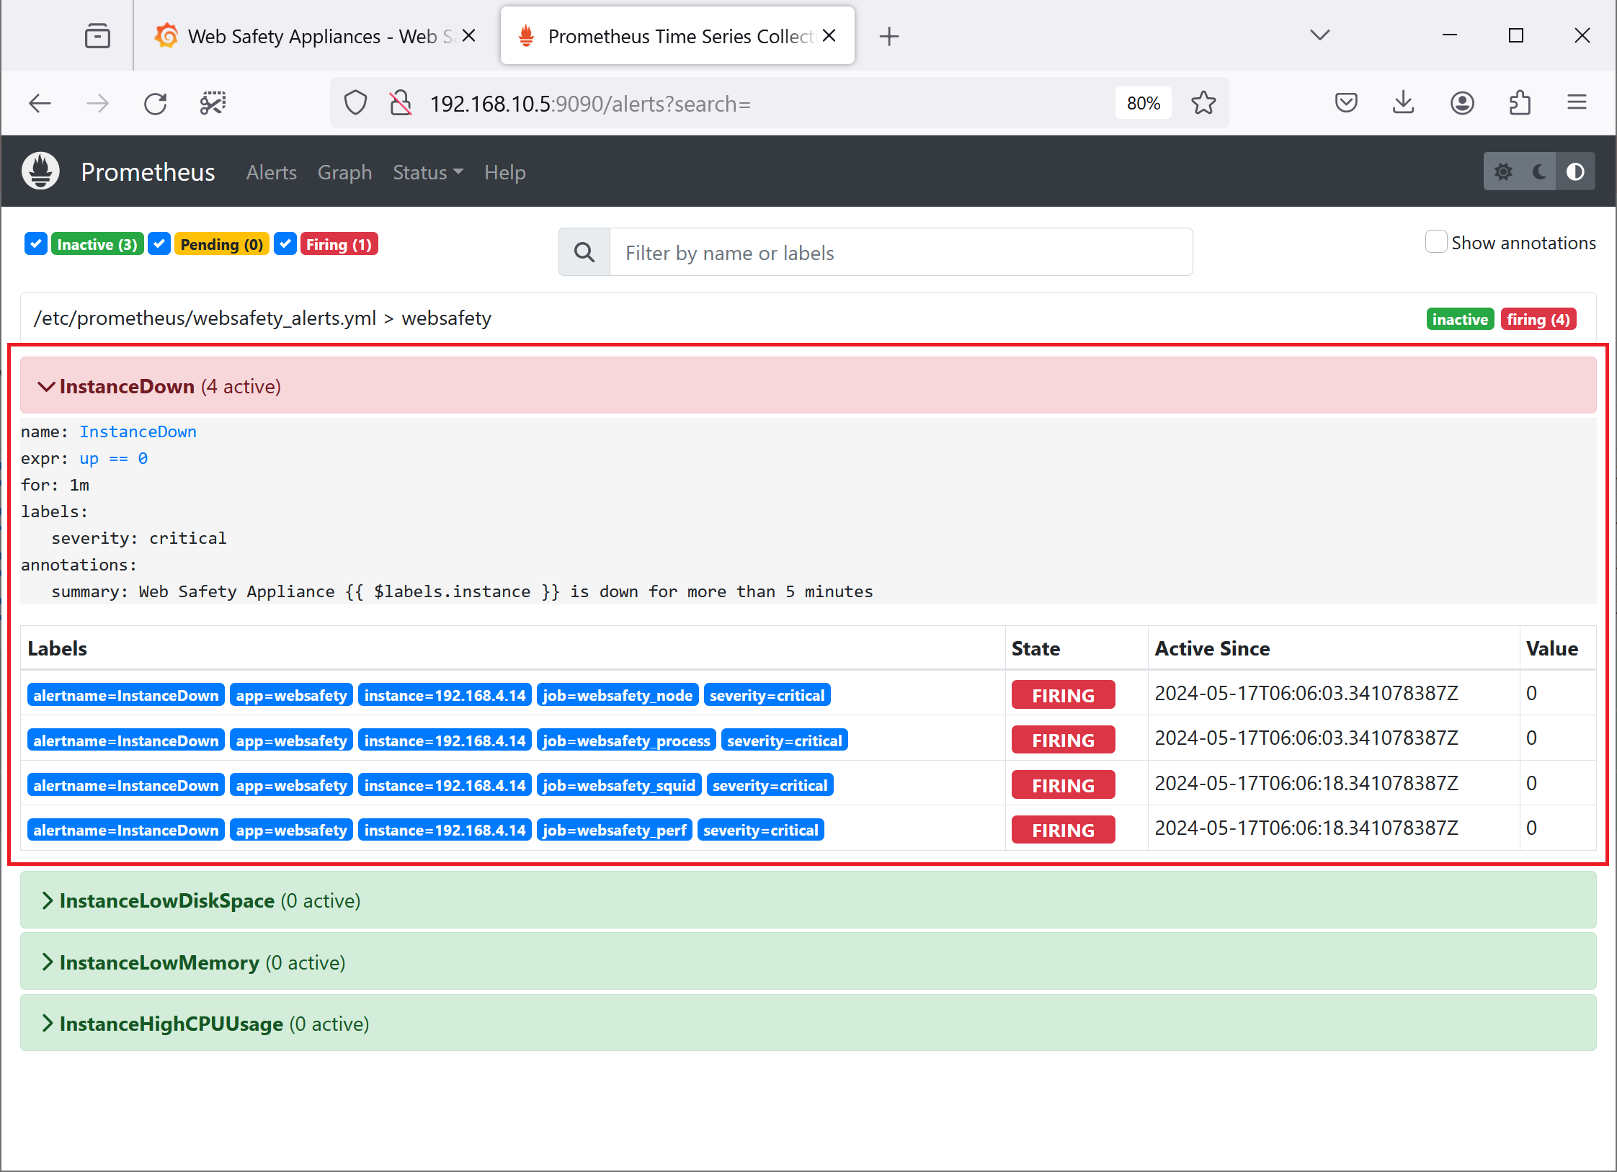
Task: Toggle the red Firing (1) badge
Action: tap(339, 244)
